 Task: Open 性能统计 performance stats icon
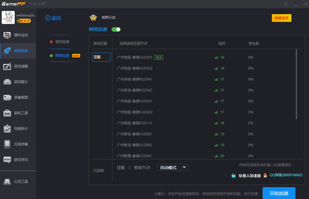coord(7,129)
